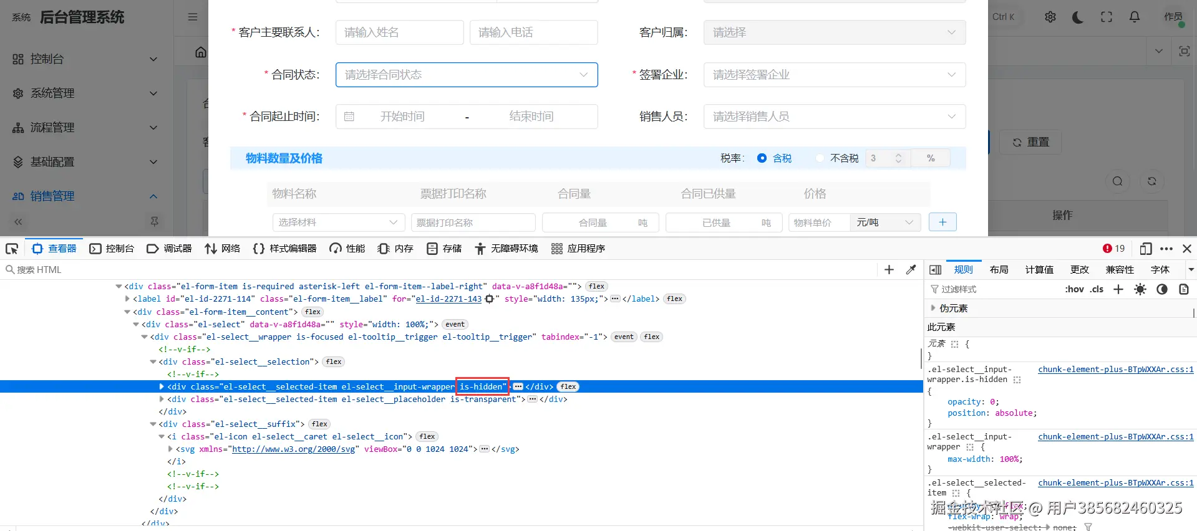Toggle the .cls class panel
1197x531 pixels.
tap(1097, 289)
